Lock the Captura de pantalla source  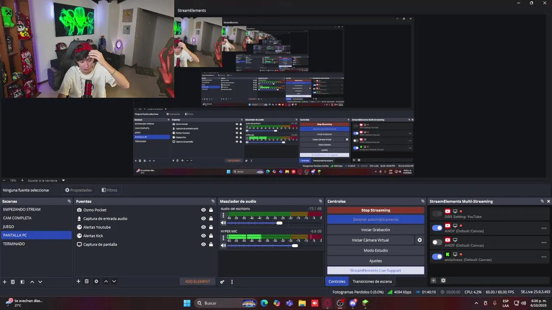(x=211, y=245)
